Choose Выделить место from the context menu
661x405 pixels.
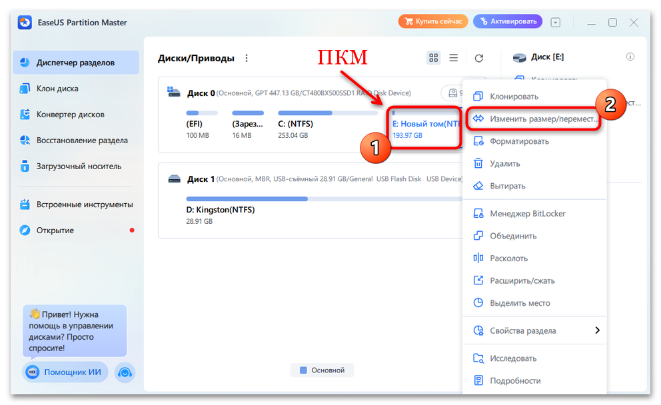[x=534, y=303]
